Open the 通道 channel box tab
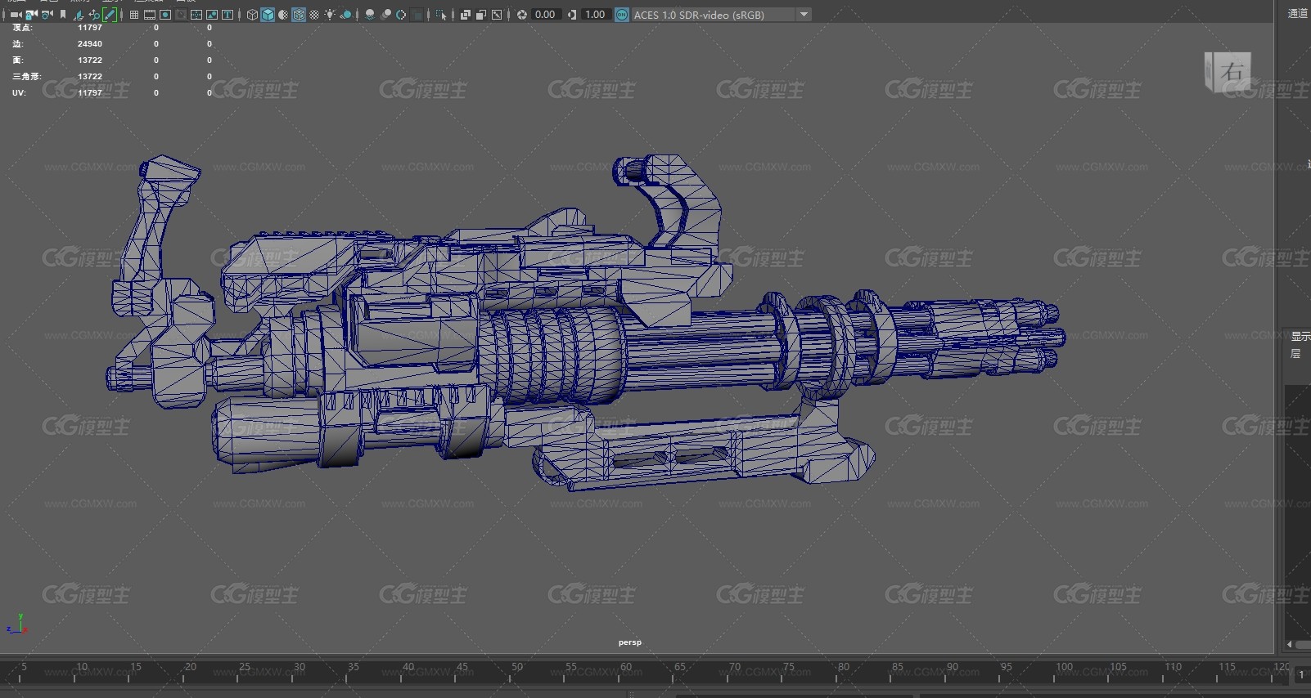Screen dimensions: 1311x698 pos(1297,13)
